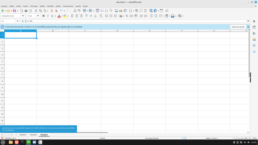
Task: Toggle center horizontal alignment
Action: (77, 16)
